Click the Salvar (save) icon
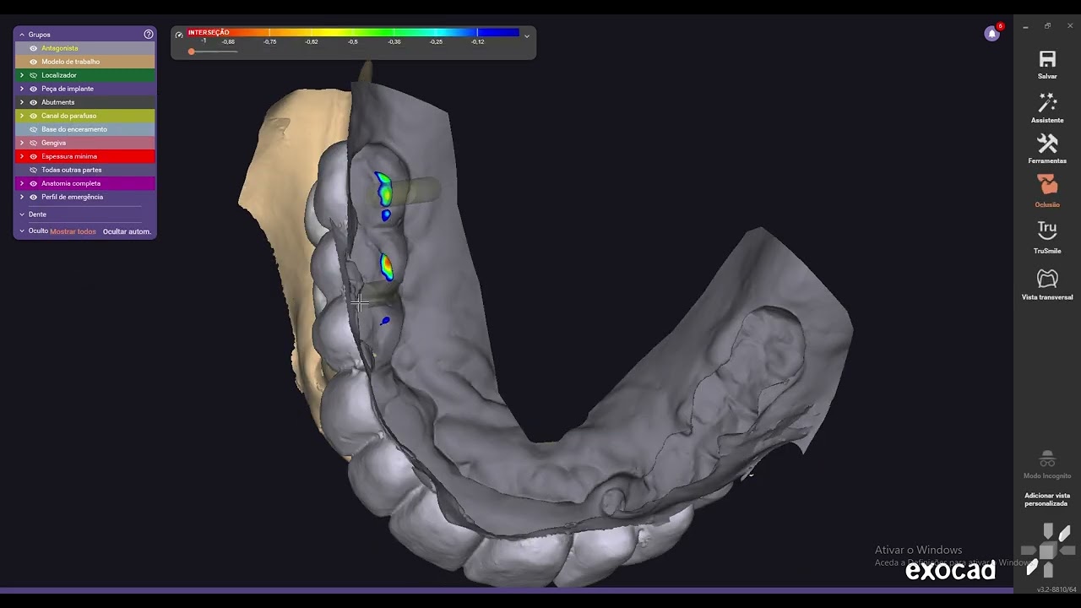Image resolution: width=1081 pixels, height=608 pixels. [1047, 59]
